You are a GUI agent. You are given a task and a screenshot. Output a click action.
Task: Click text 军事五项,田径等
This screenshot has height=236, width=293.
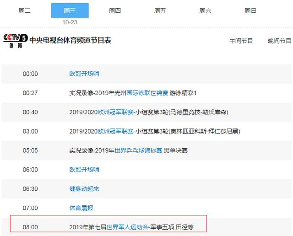click(x=172, y=227)
